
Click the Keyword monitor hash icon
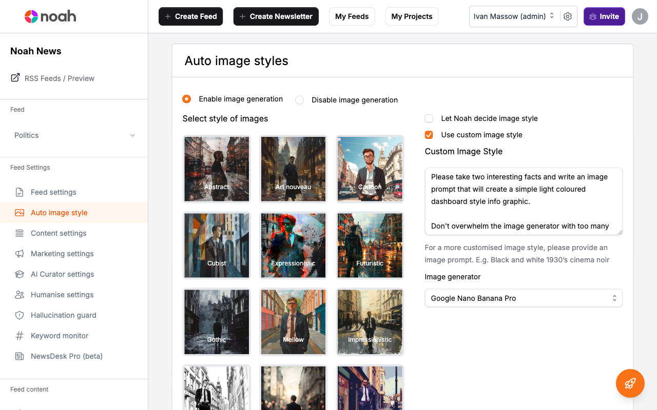click(20, 336)
